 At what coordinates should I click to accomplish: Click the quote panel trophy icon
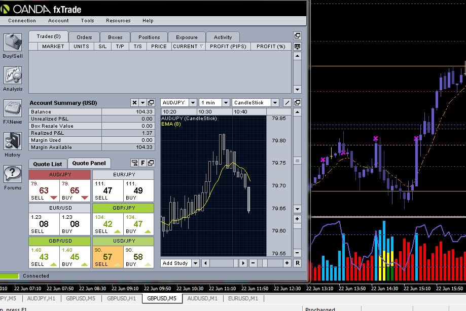point(135,163)
